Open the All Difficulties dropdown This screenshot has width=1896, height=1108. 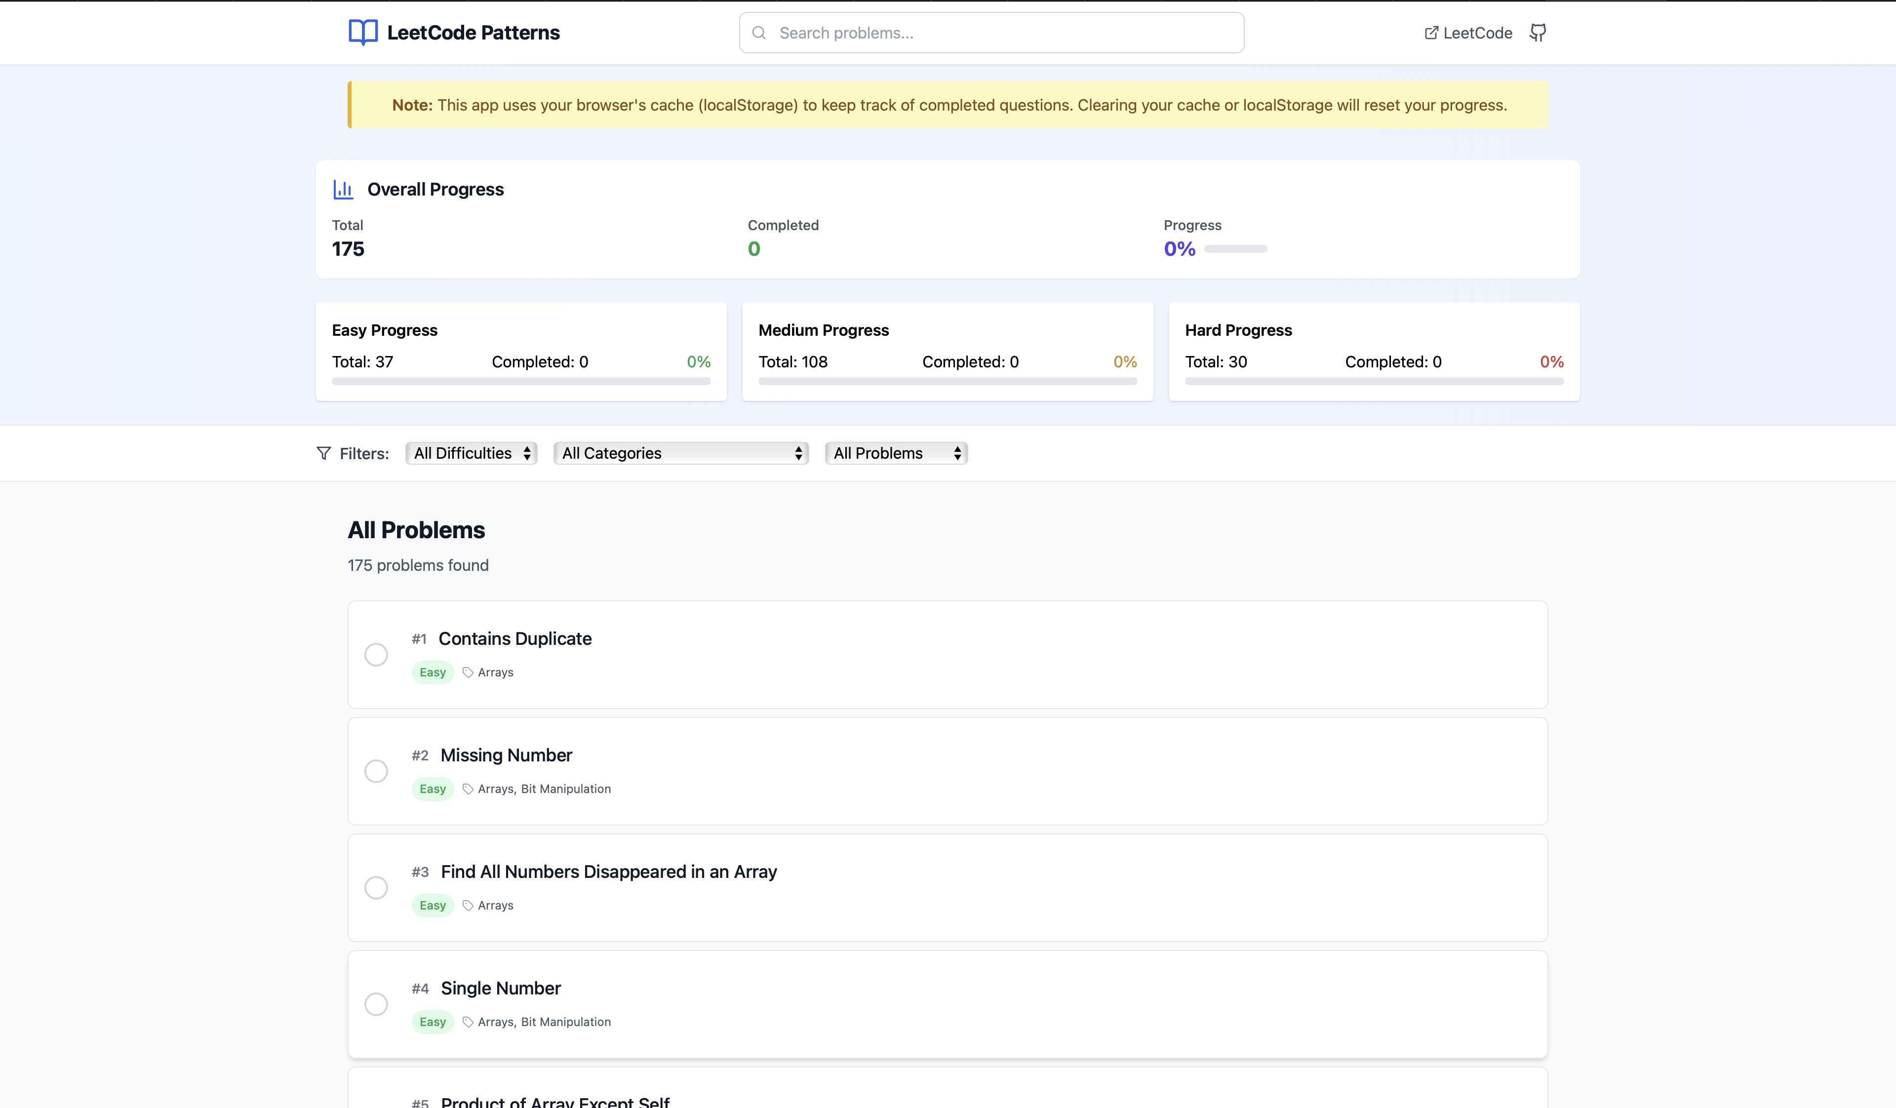pos(471,454)
